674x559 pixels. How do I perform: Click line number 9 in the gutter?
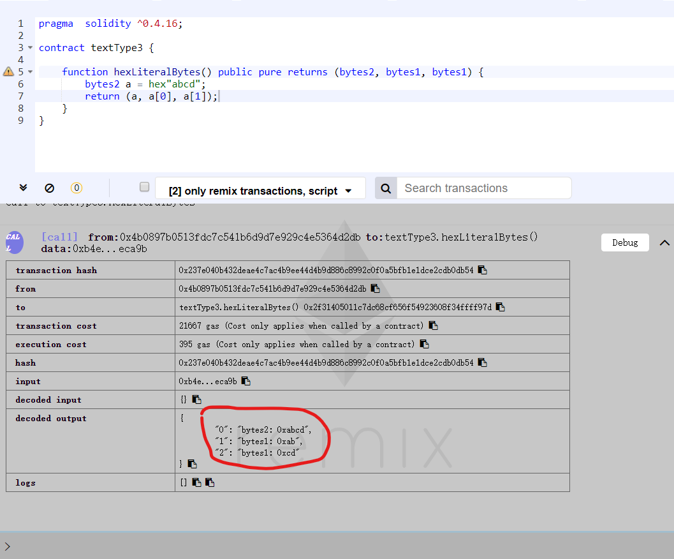tap(20, 121)
